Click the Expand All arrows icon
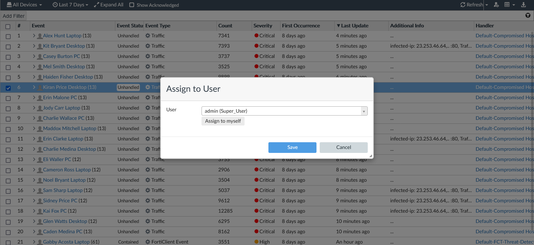This screenshot has height=245, width=534. [x=96, y=5]
